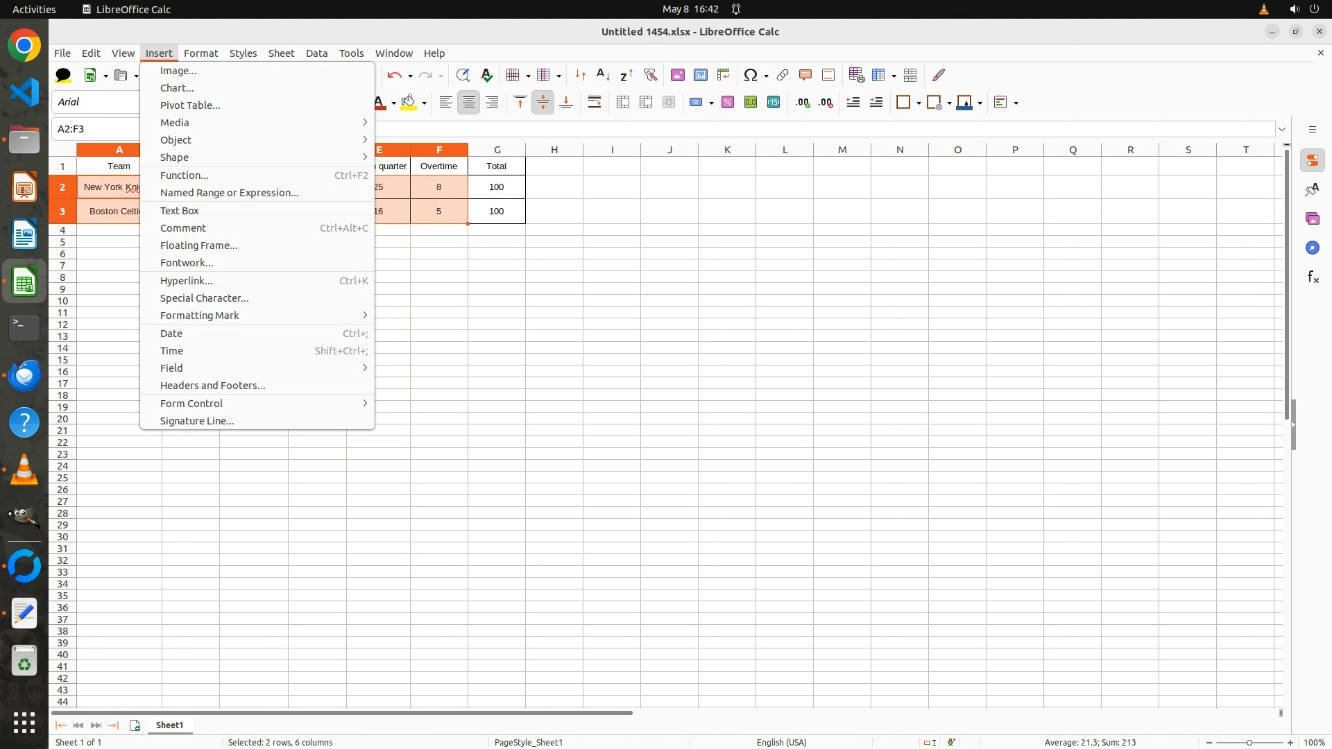The width and height of the screenshot is (1332, 749).
Task: Click the Insert Special Character omega icon
Action: 750,75
